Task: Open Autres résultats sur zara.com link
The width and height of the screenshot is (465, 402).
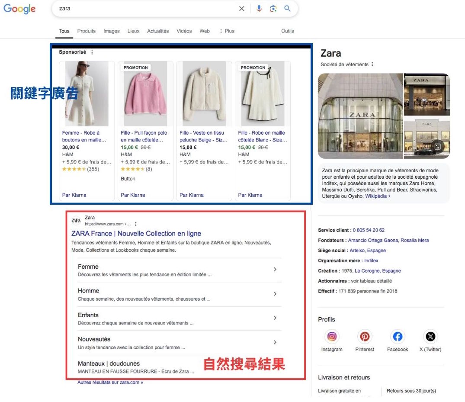Action: pos(110,383)
